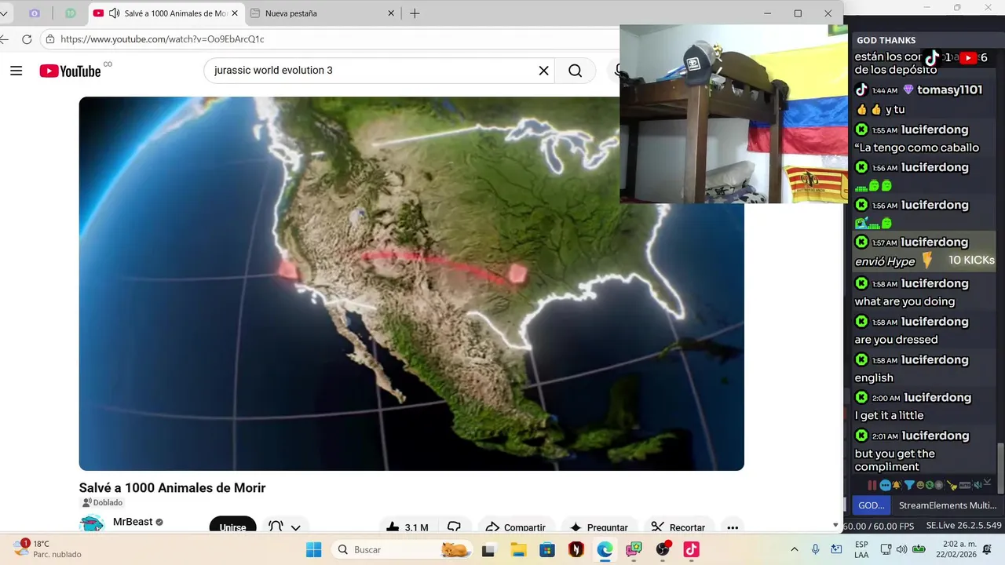
Task: Select the StreamElements Multi... dock tab
Action: click(947, 505)
